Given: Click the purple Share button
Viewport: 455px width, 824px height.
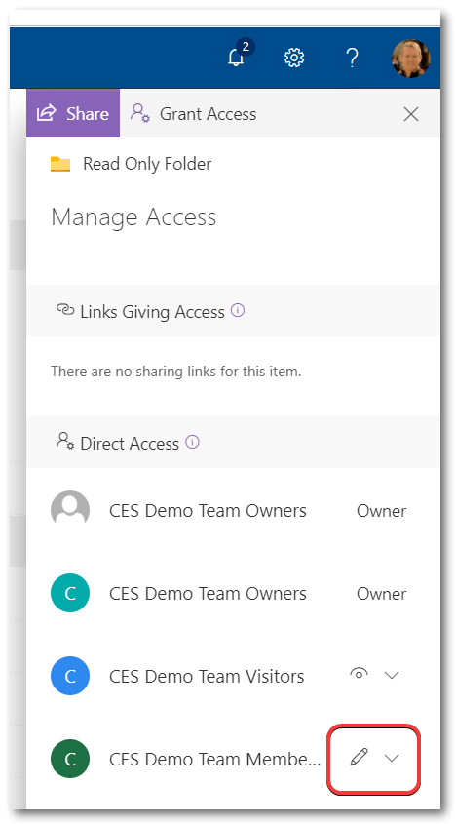Looking at the screenshot, I should click(73, 113).
